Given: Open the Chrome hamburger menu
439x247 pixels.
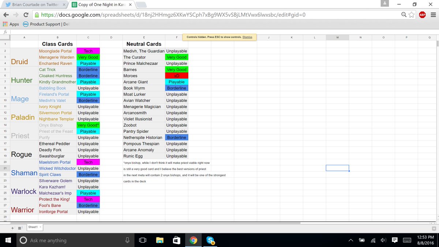Looking at the screenshot, I should [433, 15].
